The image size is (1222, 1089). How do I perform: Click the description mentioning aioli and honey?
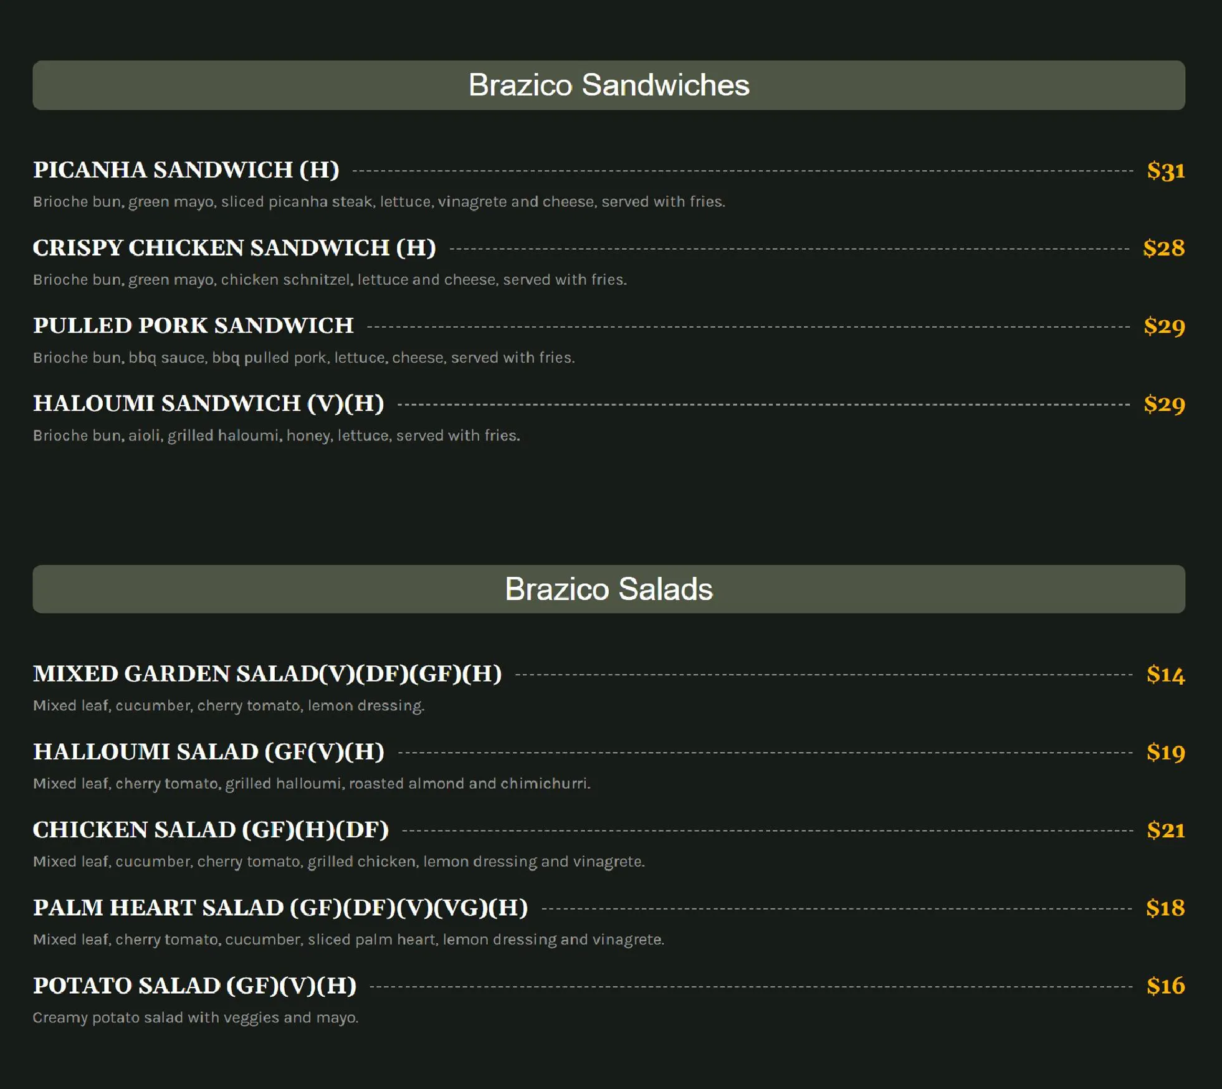coord(276,435)
